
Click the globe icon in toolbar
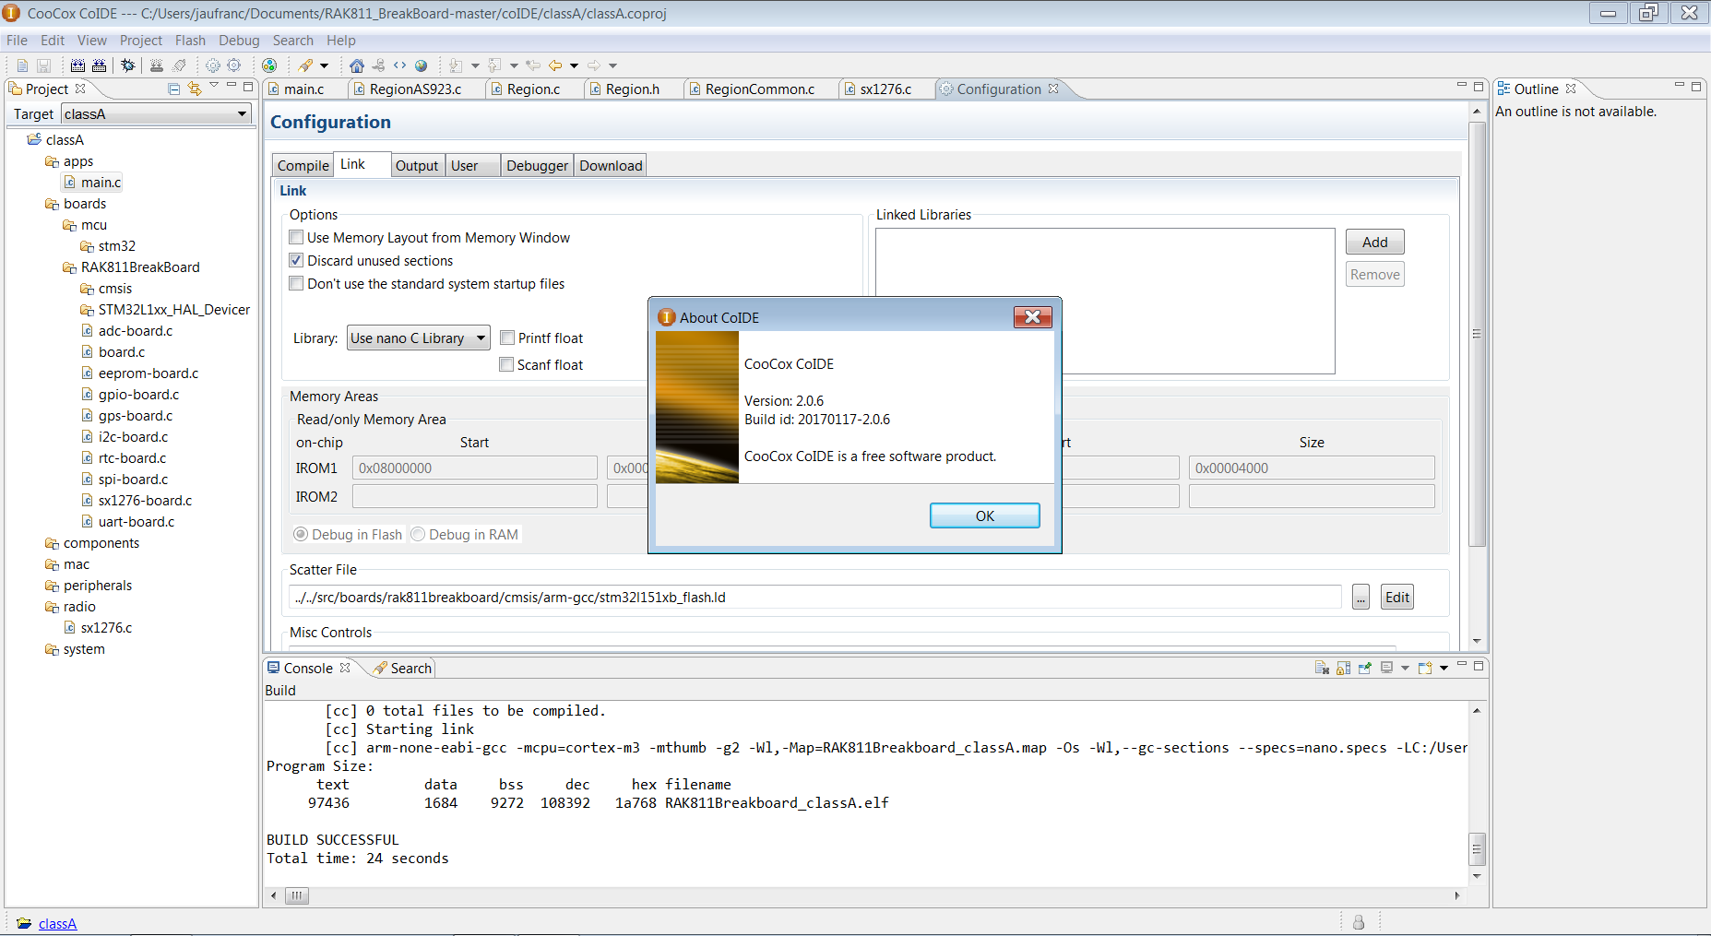(x=421, y=65)
